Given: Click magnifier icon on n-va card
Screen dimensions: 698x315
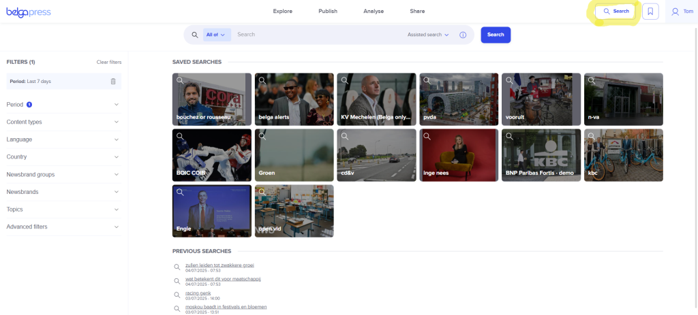Looking at the screenshot, I should click(592, 80).
